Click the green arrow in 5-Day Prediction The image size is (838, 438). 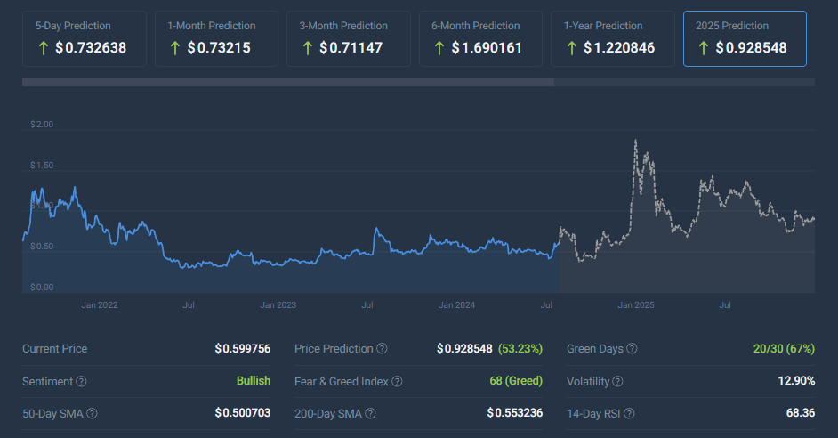coord(44,49)
